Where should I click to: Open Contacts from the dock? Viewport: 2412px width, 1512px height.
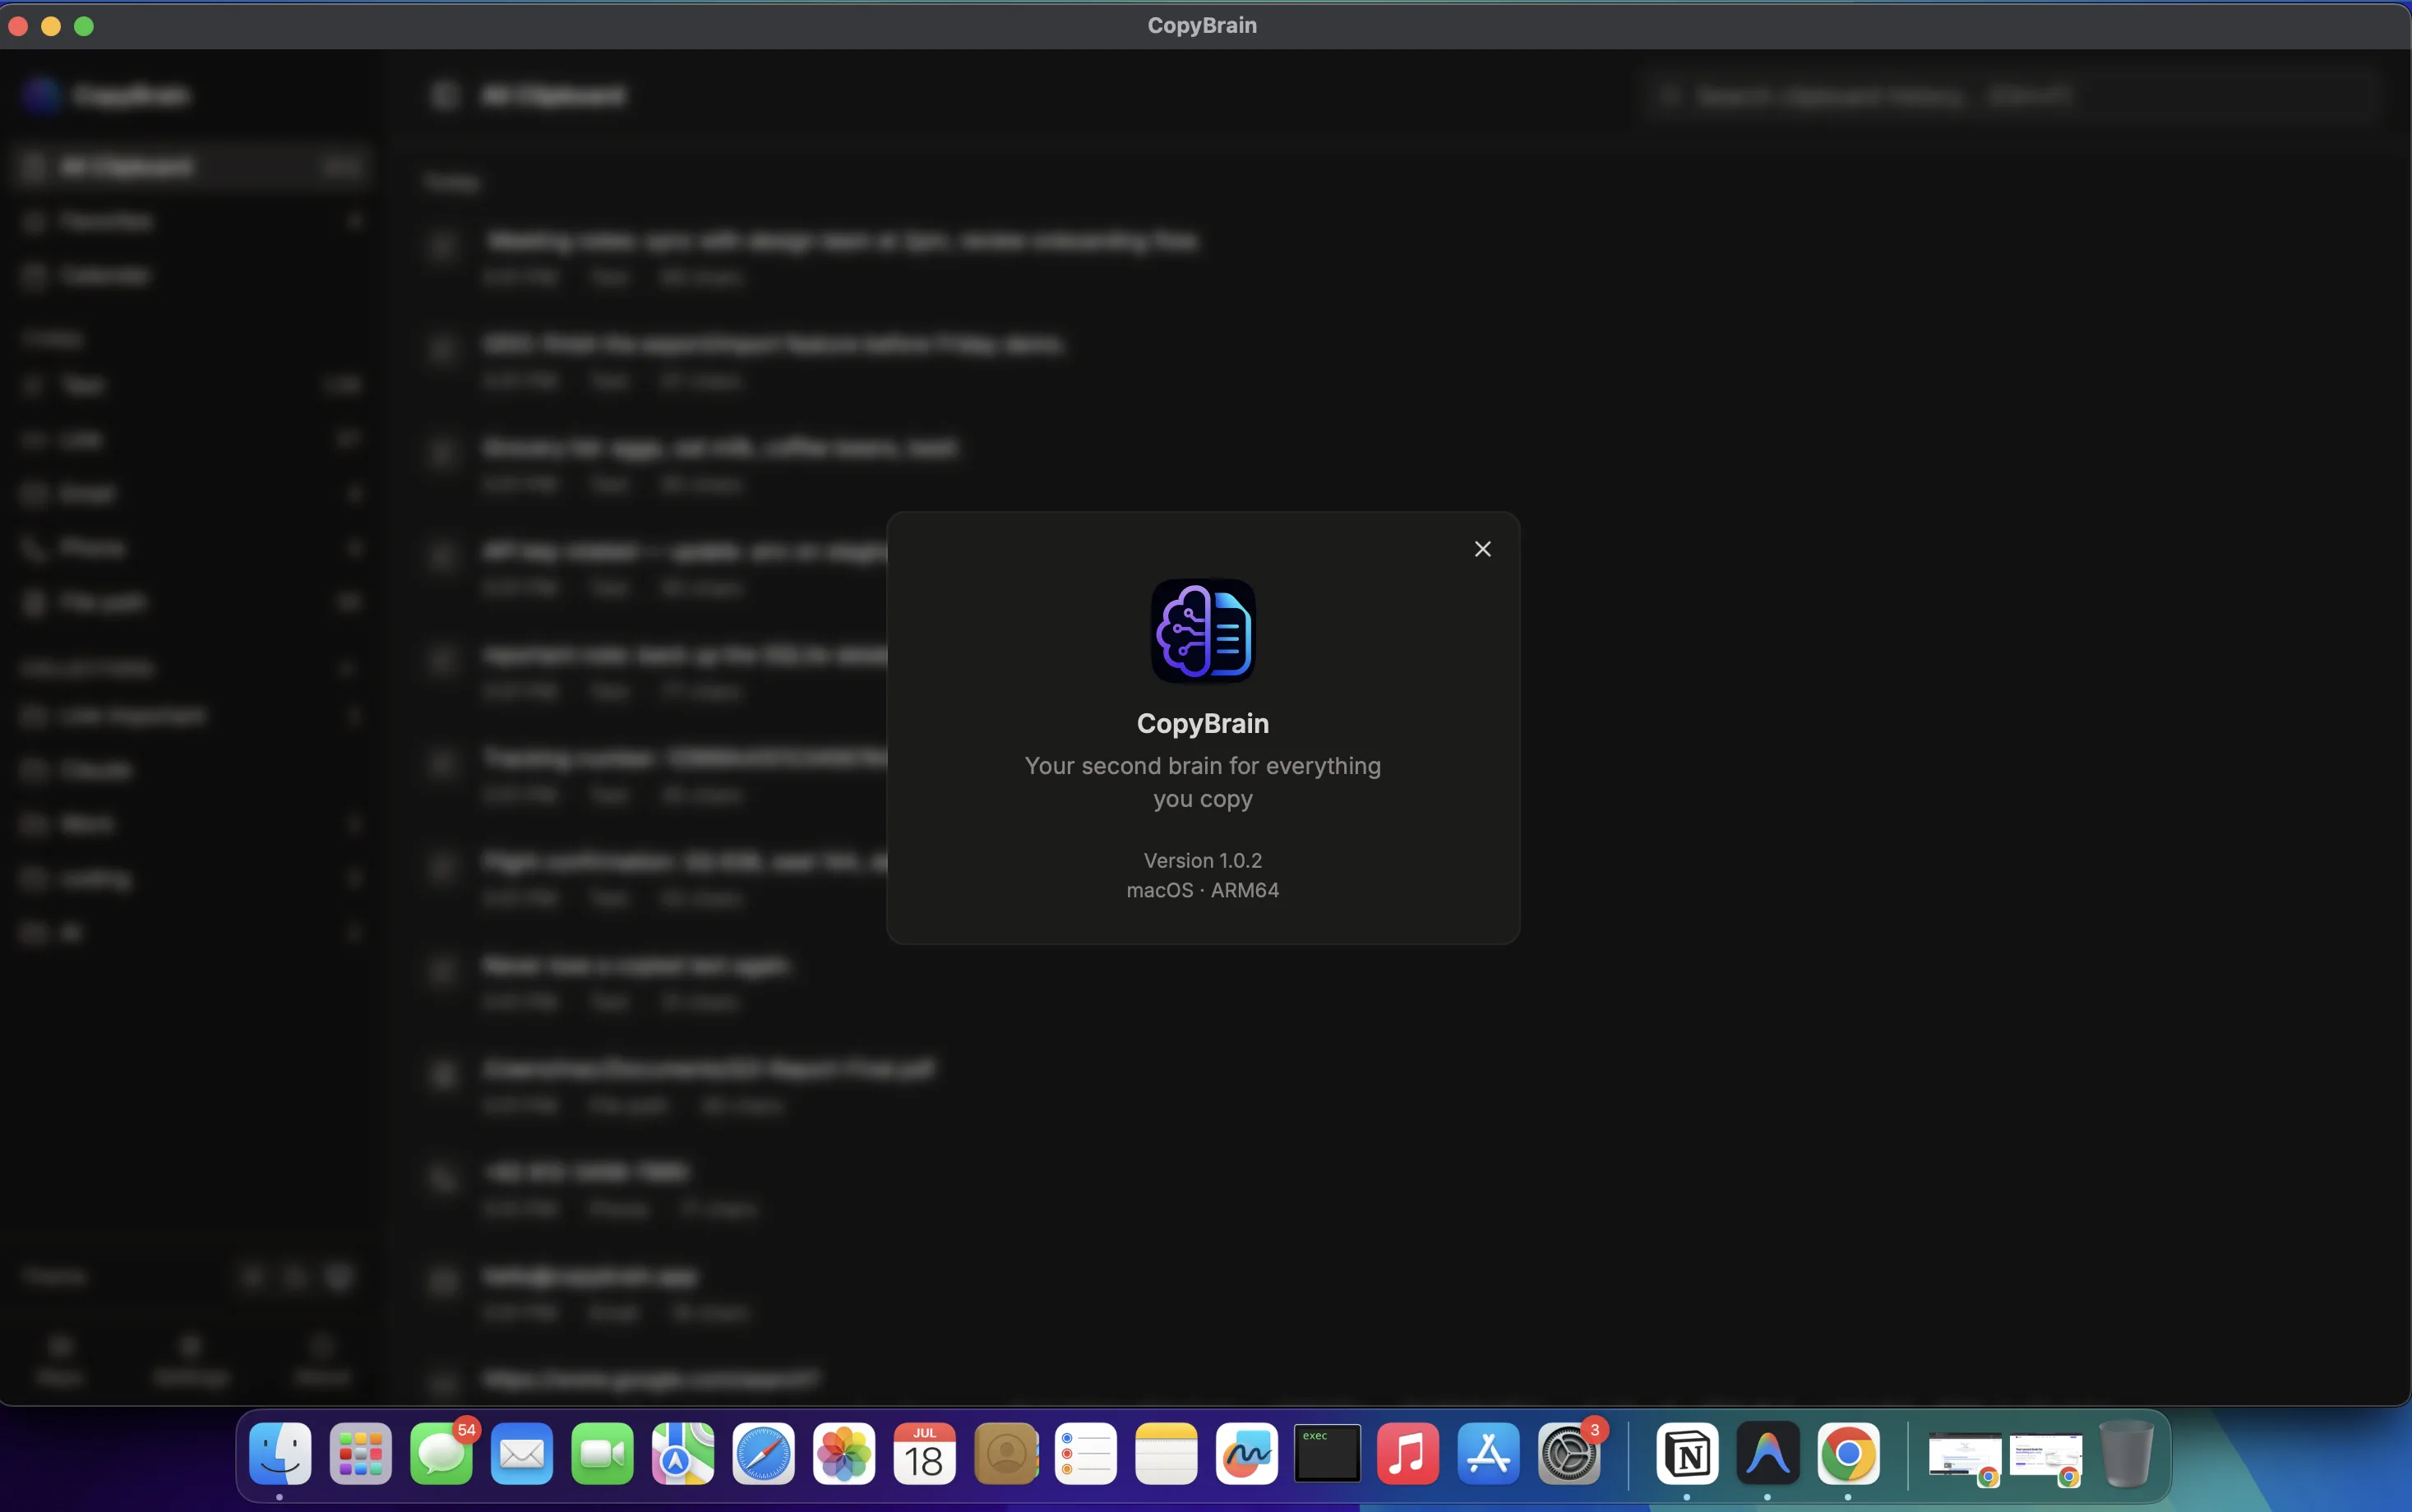click(x=1005, y=1454)
